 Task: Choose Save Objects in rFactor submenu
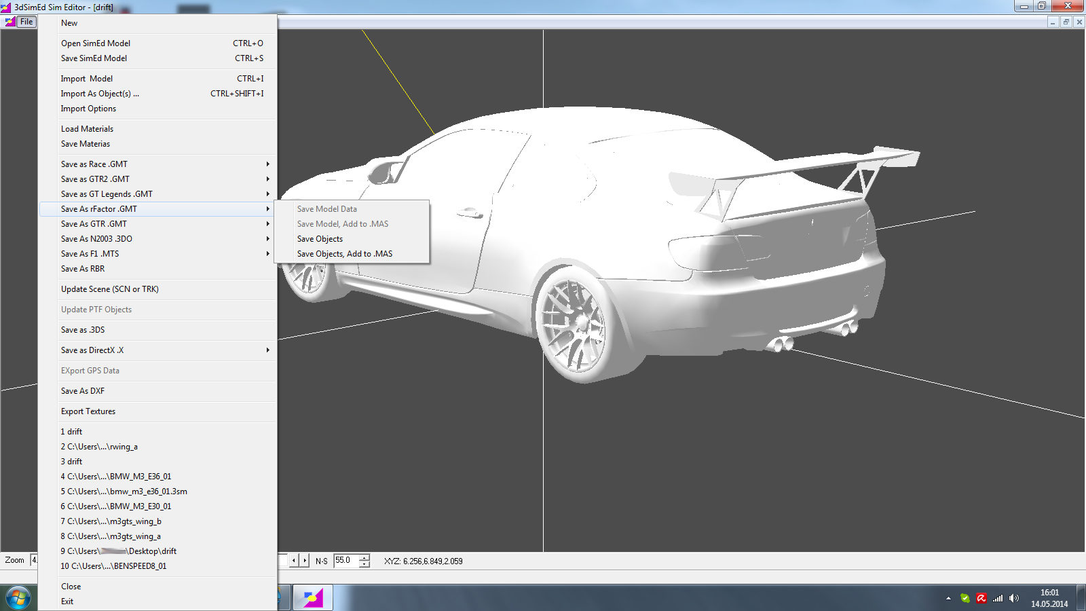[320, 239]
